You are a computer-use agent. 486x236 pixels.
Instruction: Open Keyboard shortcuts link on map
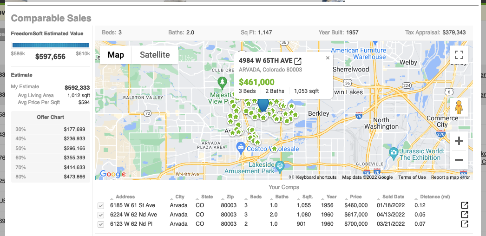316,177
